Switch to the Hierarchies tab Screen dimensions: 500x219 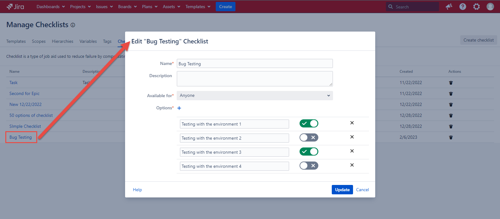click(x=63, y=41)
